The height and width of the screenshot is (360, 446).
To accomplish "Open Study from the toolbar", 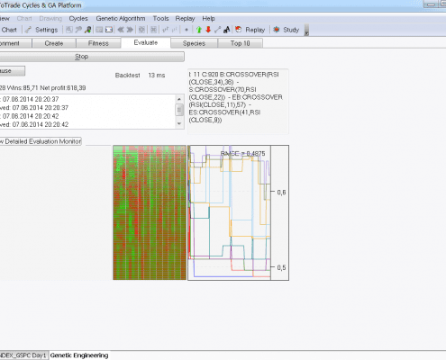I will (x=287, y=30).
